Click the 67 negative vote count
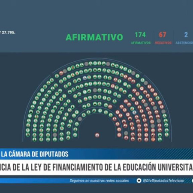This screenshot has height=193, width=193. coord(163,35)
